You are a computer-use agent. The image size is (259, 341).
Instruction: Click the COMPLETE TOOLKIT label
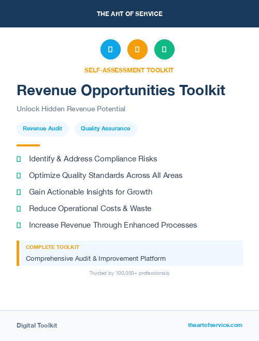pos(52,247)
